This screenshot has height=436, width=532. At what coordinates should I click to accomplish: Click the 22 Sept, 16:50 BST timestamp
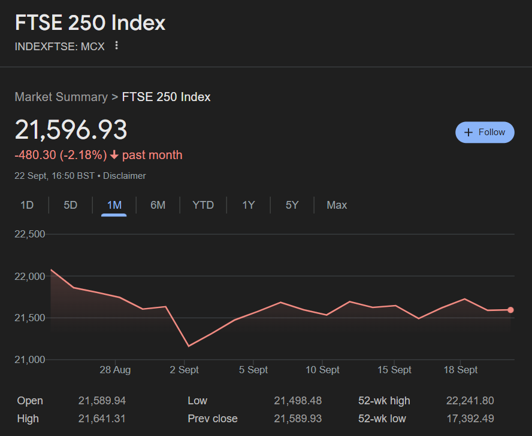(55, 176)
